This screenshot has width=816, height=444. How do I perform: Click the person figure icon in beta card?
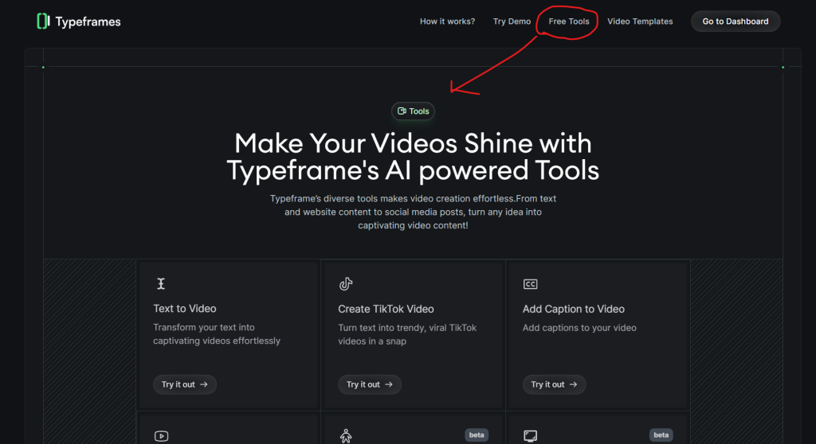coord(346,436)
